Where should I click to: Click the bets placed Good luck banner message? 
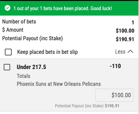coord(63,8)
